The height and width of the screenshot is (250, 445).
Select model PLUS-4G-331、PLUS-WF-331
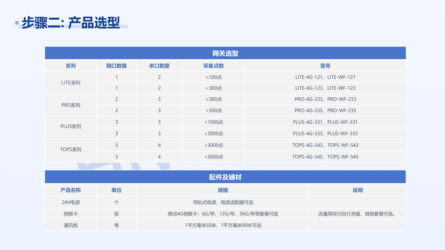click(x=325, y=122)
